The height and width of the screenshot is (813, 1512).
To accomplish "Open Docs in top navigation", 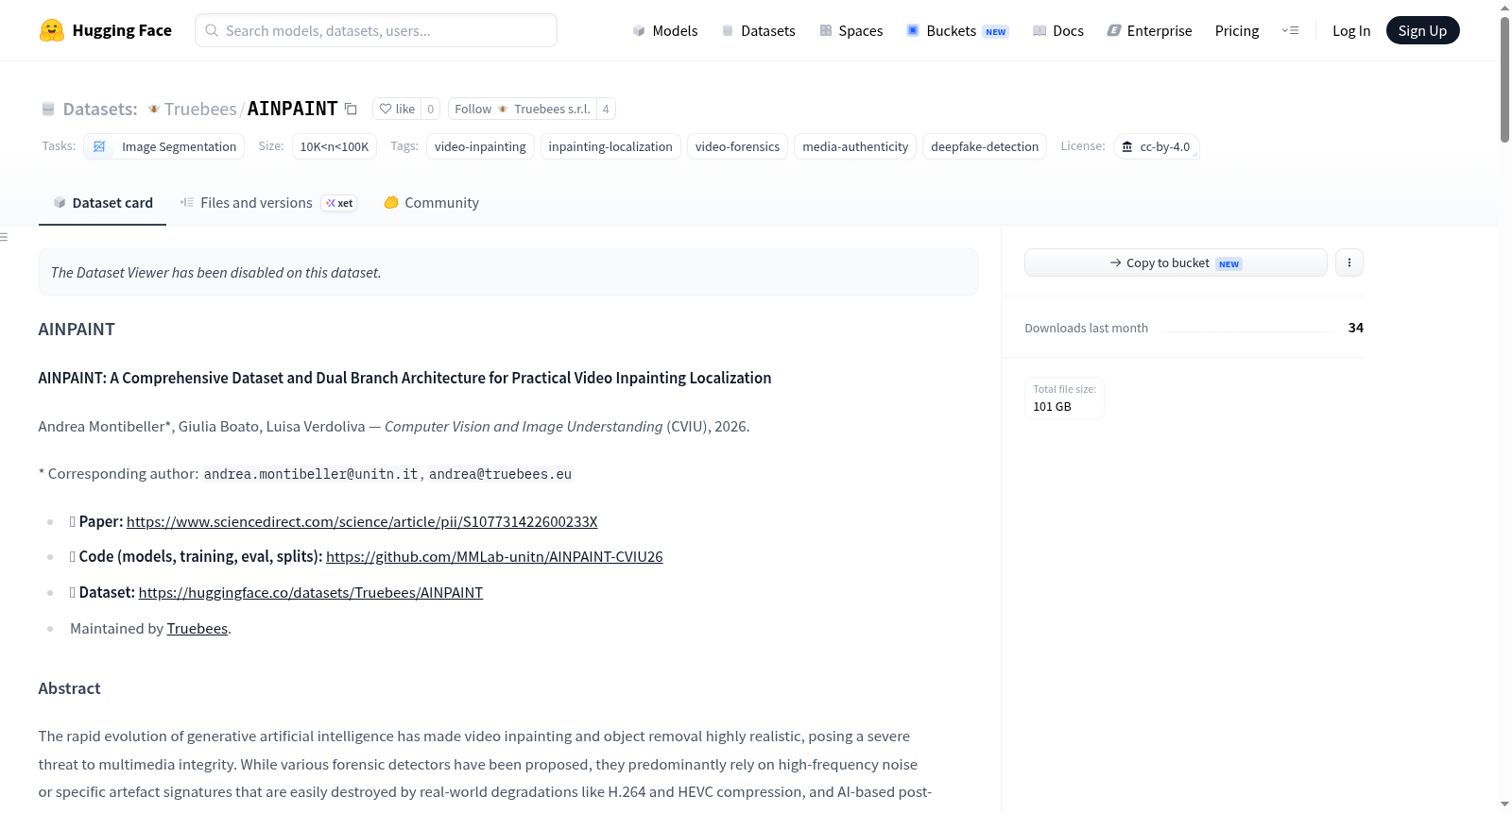I will 1057,30.
